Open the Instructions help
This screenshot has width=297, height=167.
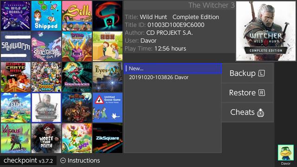(80, 161)
